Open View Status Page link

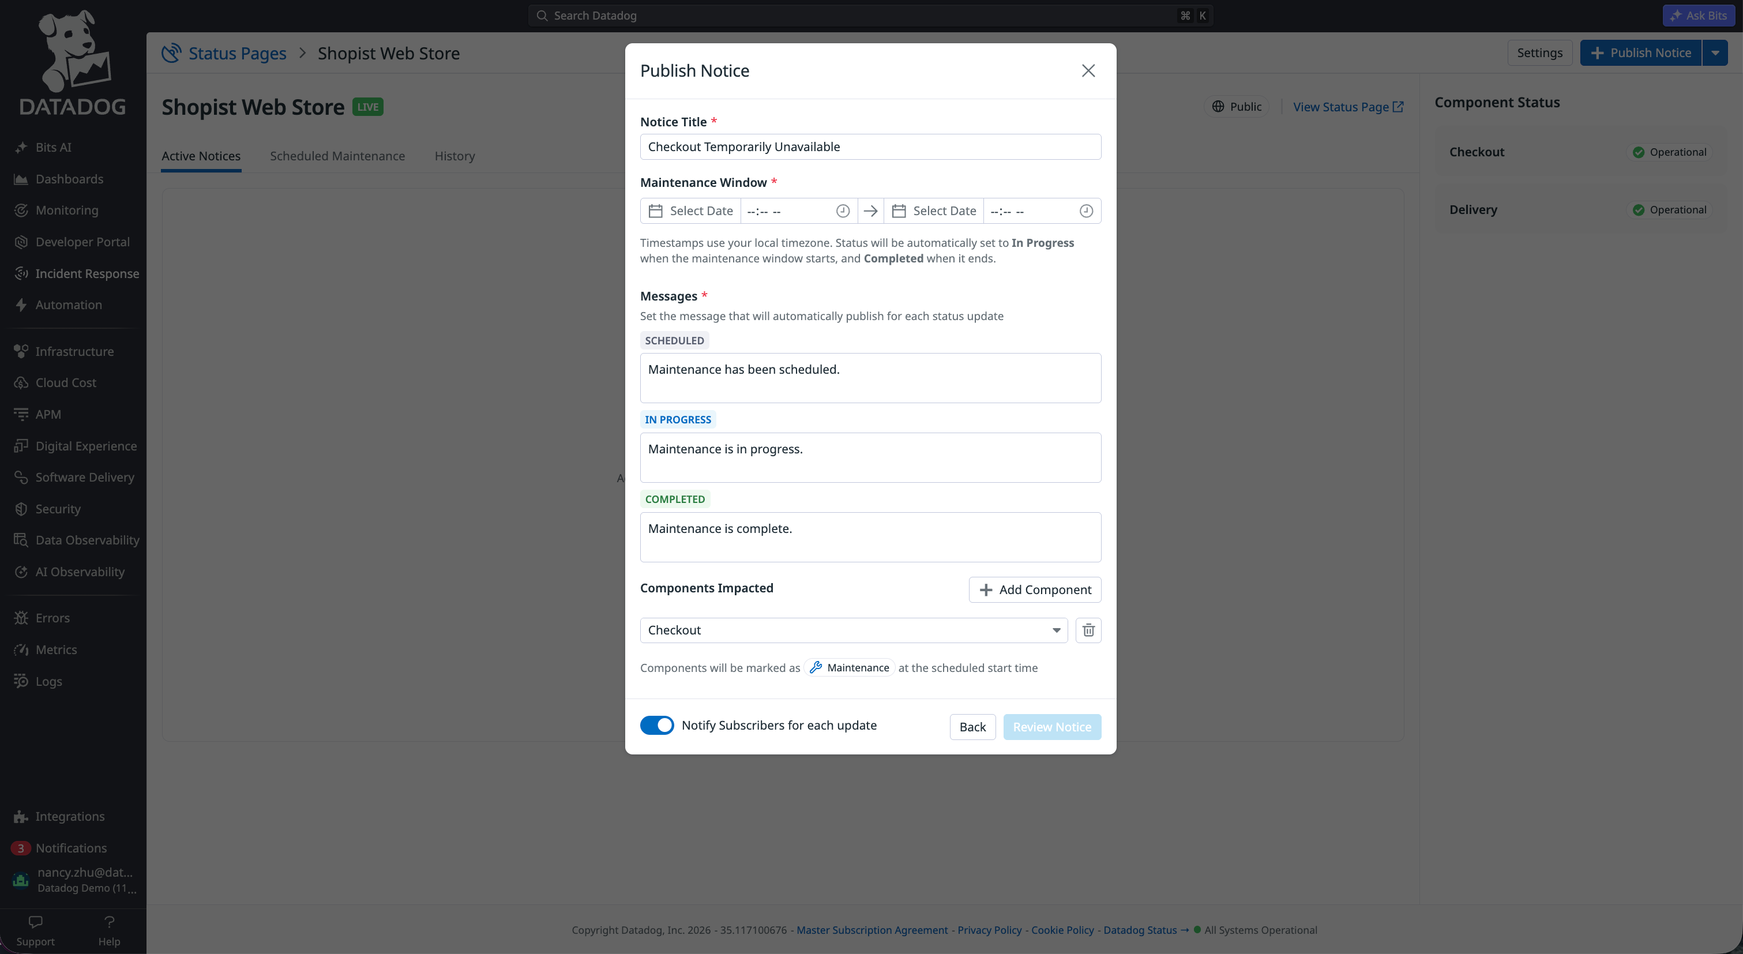click(1348, 107)
